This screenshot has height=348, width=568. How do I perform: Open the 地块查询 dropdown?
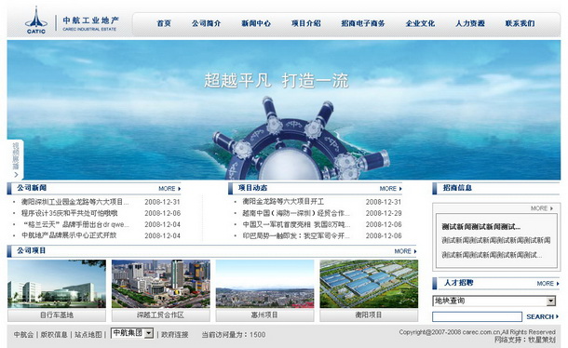pyautogui.click(x=494, y=301)
